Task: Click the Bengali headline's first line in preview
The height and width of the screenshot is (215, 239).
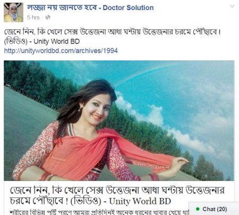Action: 117,190
